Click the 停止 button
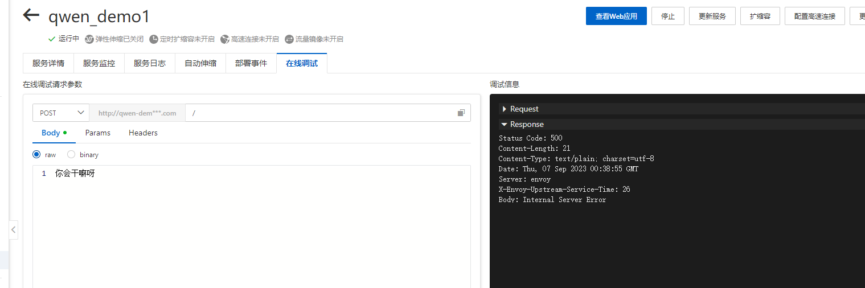The image size is (865, 288). (668, 16)
